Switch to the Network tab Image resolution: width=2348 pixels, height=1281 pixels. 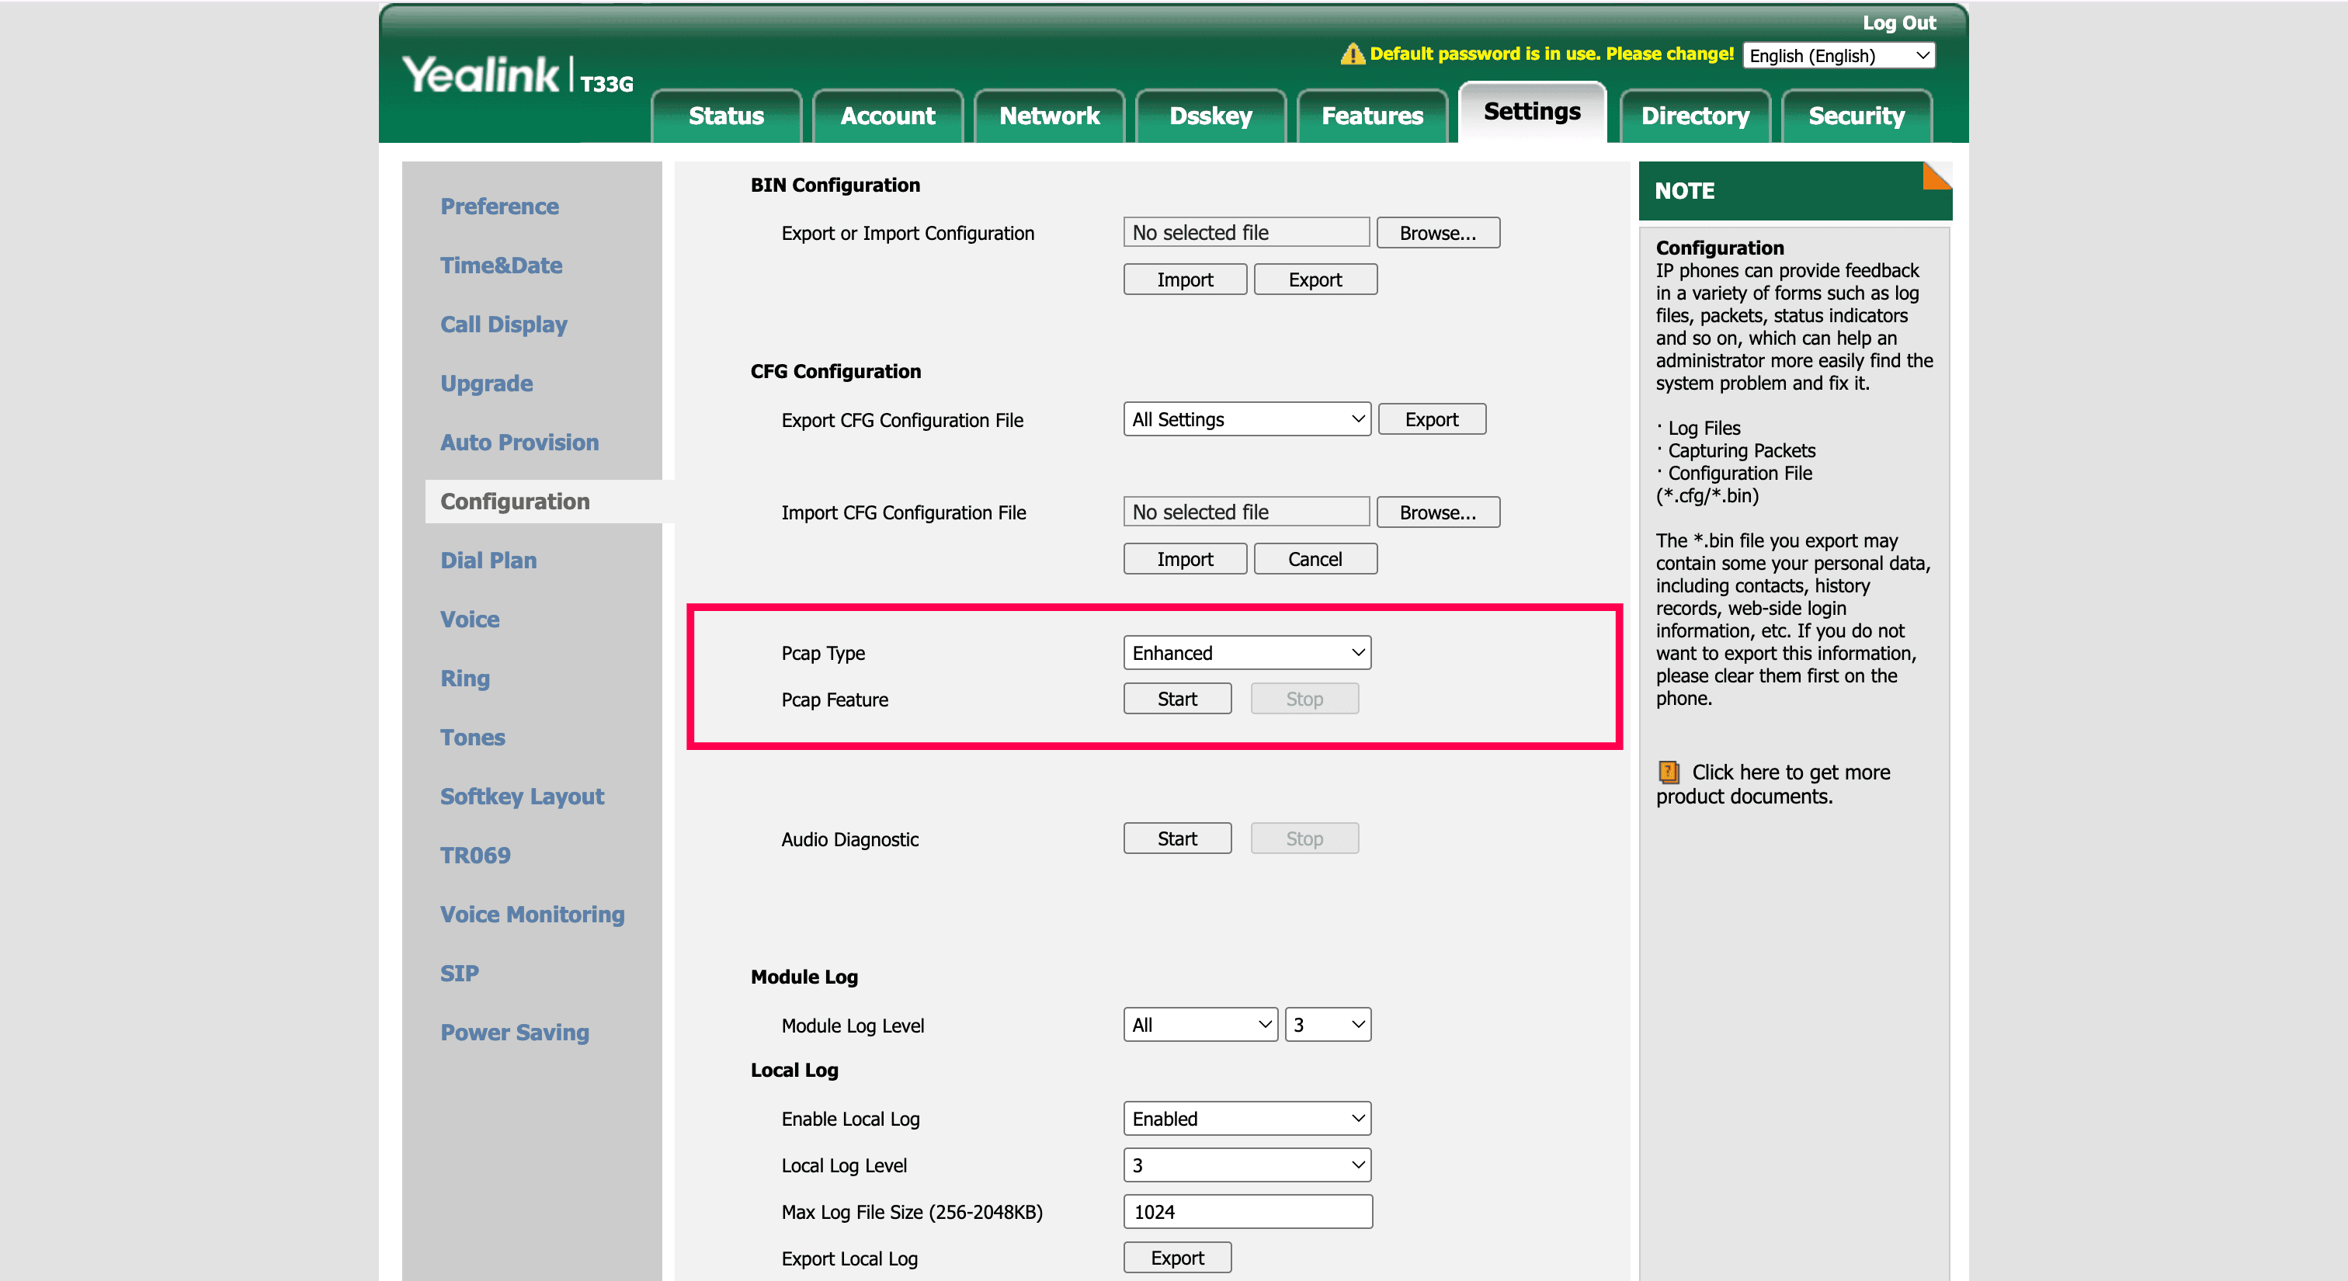[1049, 116]
